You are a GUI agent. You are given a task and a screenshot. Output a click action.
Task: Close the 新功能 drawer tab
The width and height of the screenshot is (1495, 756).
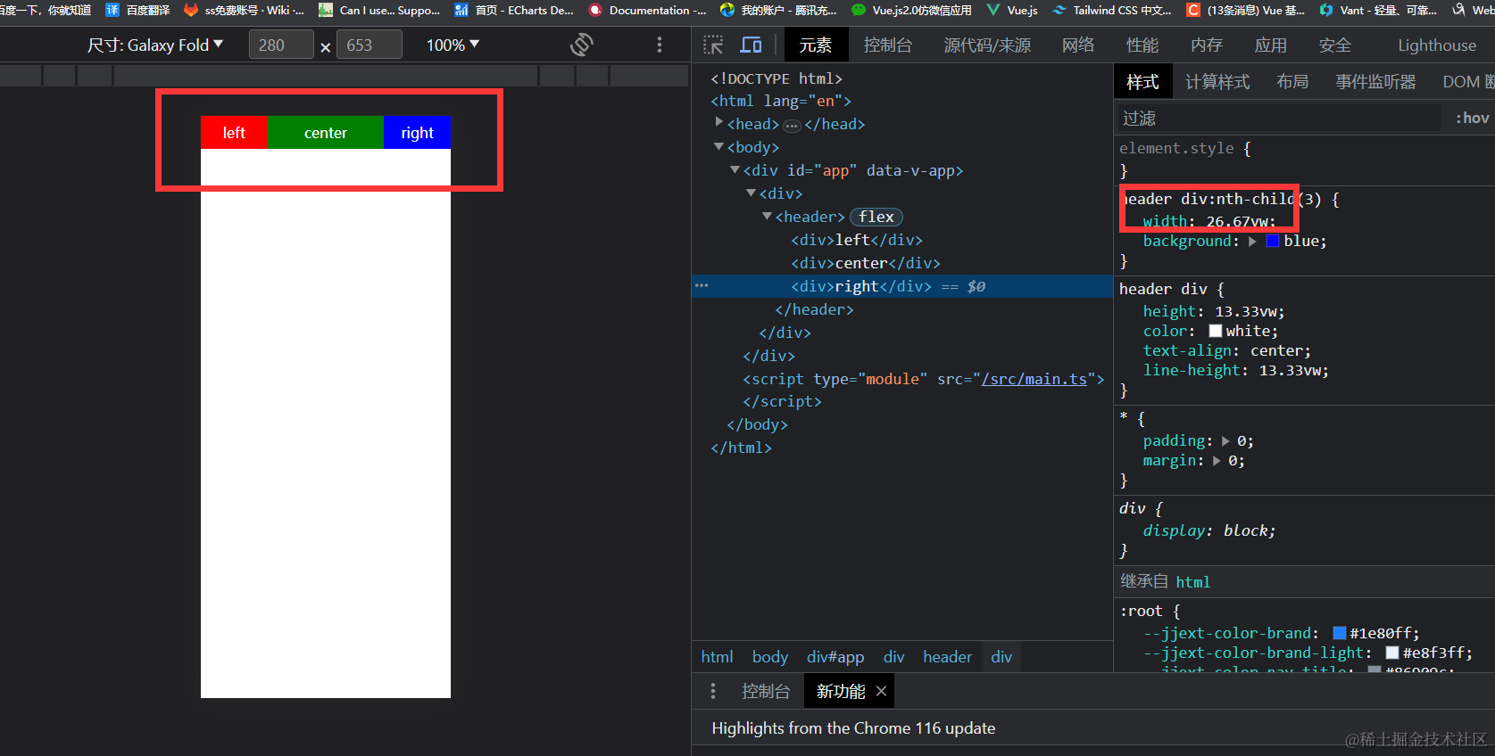tap(881, 691)
